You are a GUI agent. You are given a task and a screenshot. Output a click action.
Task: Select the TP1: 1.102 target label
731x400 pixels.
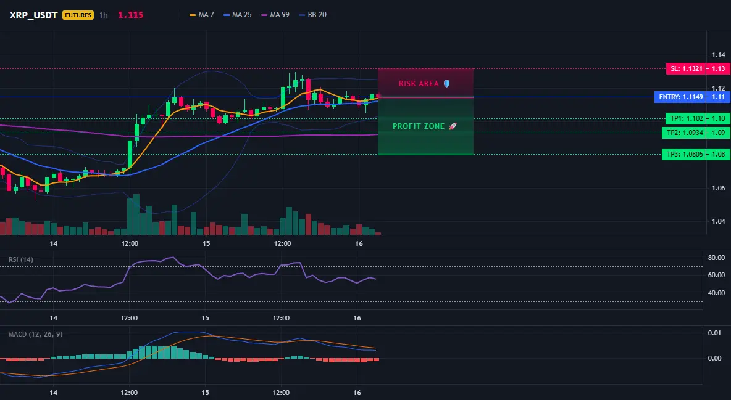pos(686,118)
